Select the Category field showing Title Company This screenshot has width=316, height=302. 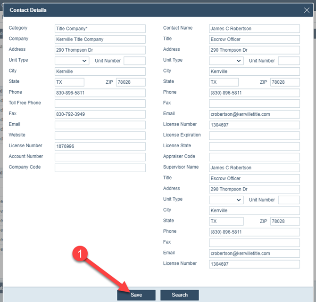tap(100, 29)
